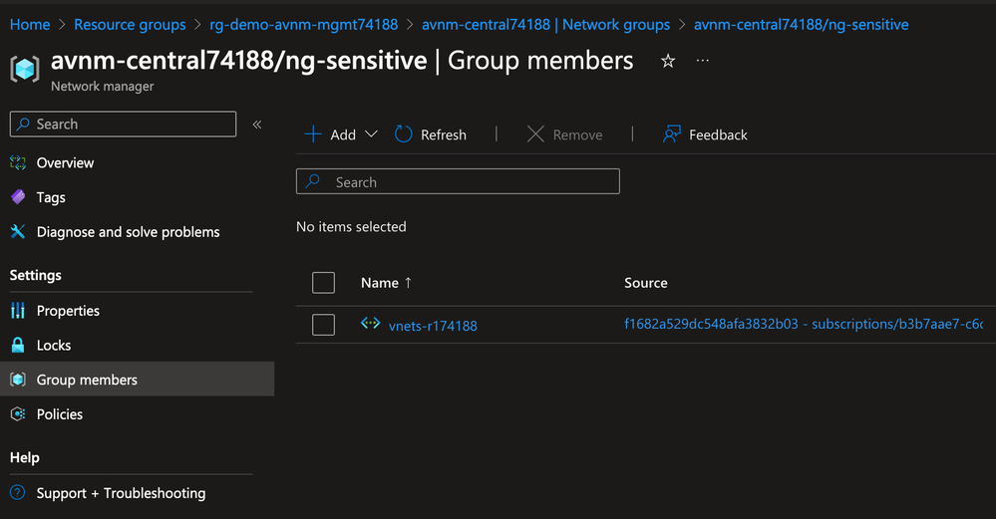
Task: Open rg-demo-avnm-mgmt74188 breadcrumb
Action: point(304,25)
